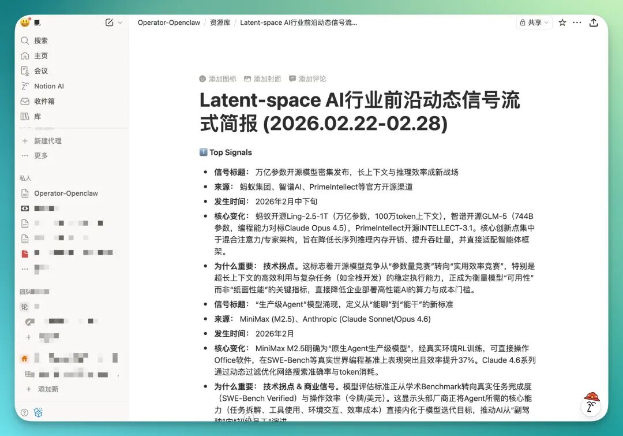Image resolution: width=623 pixels, height=436 pixels.
Task: Open the 共享 share dropdown
Action: pos(534,23)
